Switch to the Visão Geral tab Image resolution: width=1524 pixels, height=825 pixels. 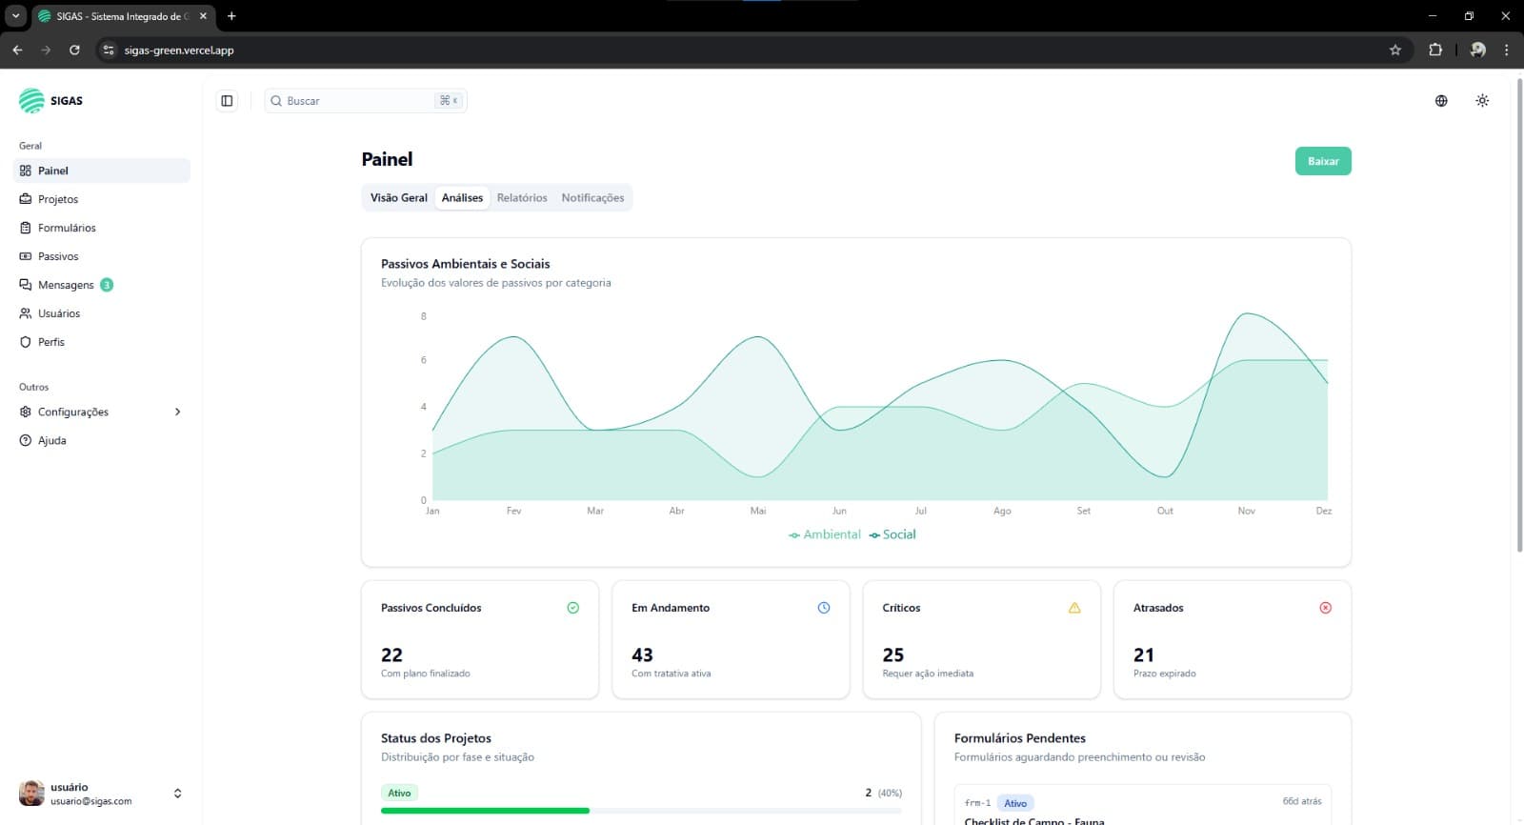(398, 198)
